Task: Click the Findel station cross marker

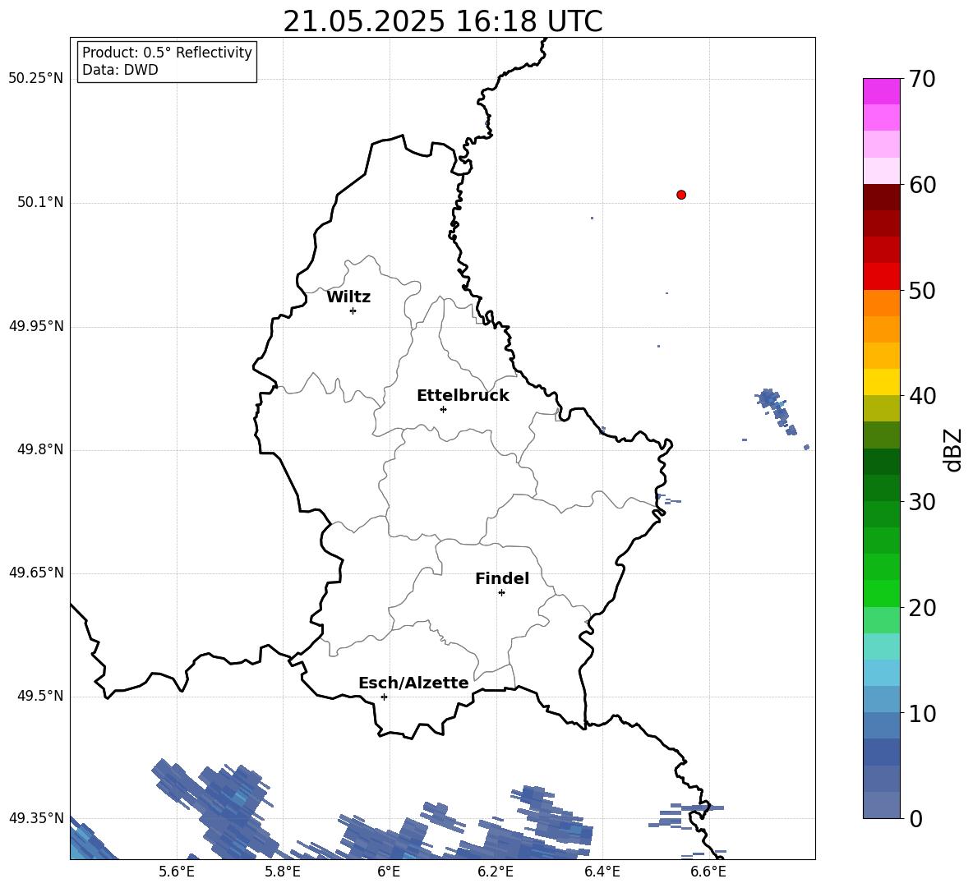Action: 501,593
